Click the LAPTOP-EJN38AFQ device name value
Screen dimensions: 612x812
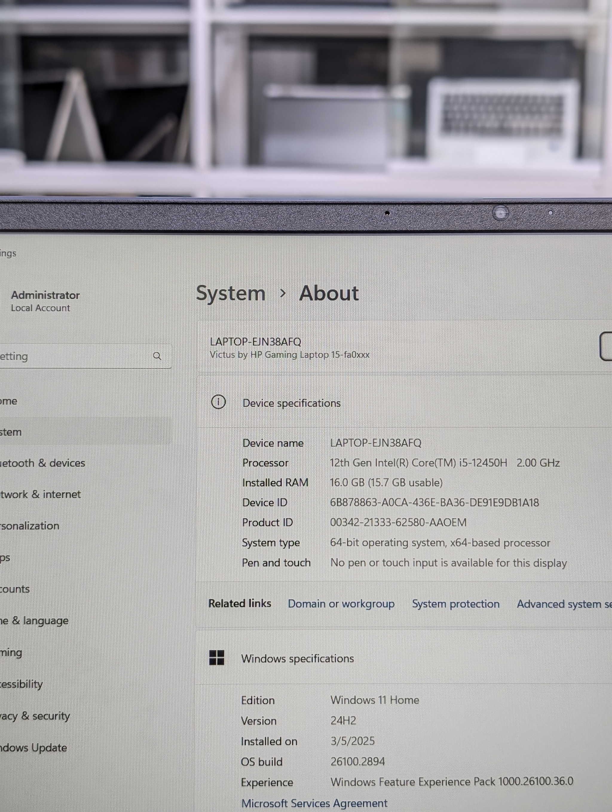pyautogui.click(x=375, y=442)
